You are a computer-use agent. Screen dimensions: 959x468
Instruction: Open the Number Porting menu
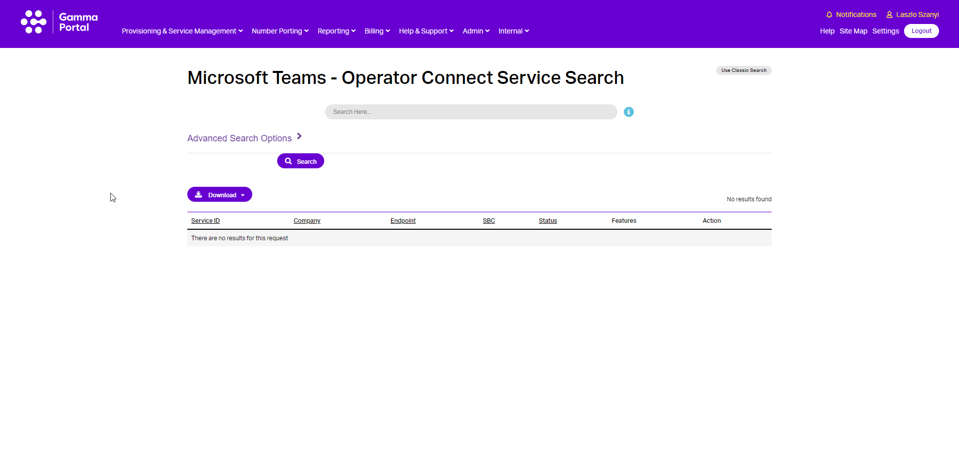[x=280, y=31]
